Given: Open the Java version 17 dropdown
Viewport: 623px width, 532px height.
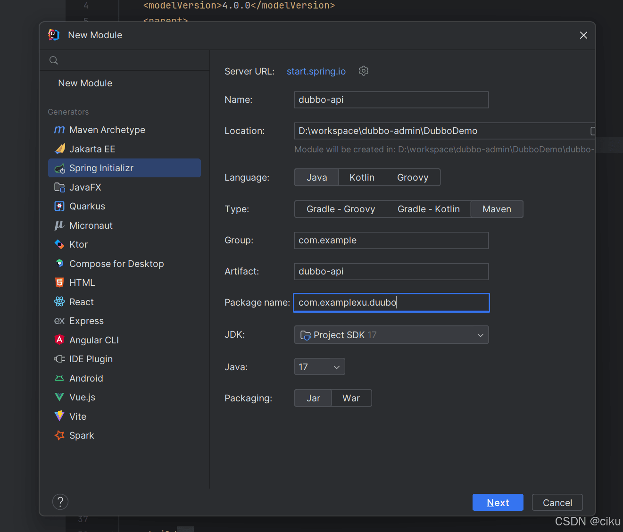Looking at the screenshot, I should pyautogui.click(x=320, y=366).
